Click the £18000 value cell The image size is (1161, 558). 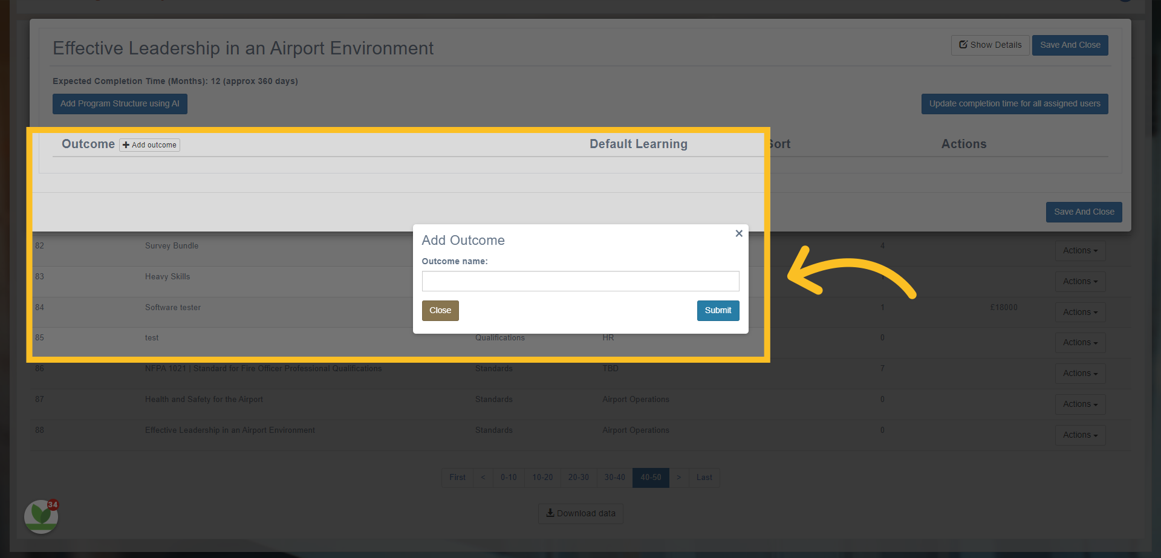coord(1004,308)
